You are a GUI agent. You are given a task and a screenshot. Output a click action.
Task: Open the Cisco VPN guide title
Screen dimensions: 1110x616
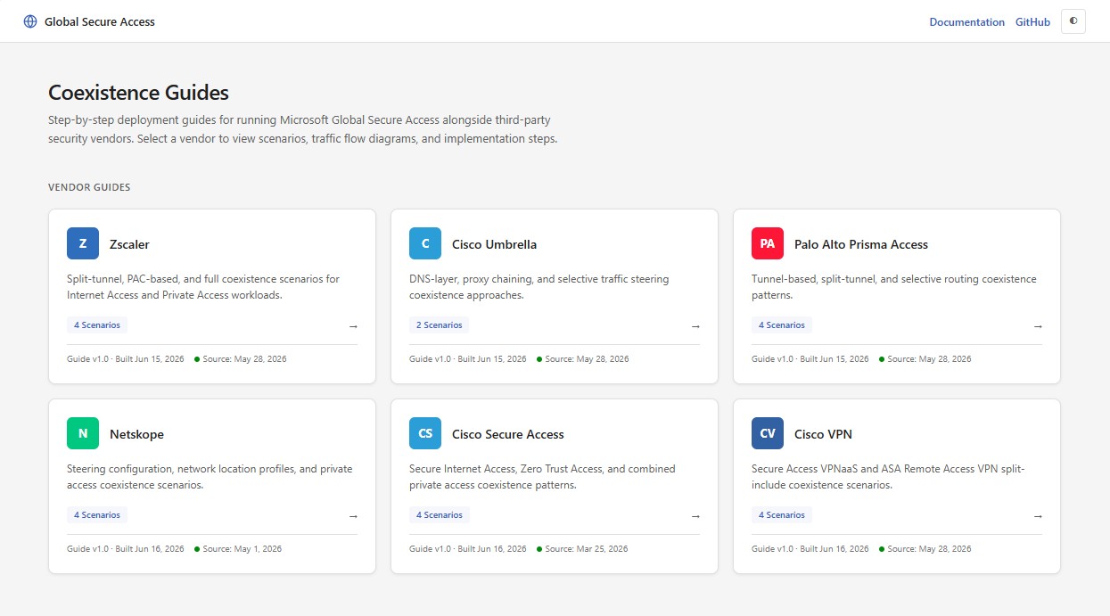coord(823,434)
